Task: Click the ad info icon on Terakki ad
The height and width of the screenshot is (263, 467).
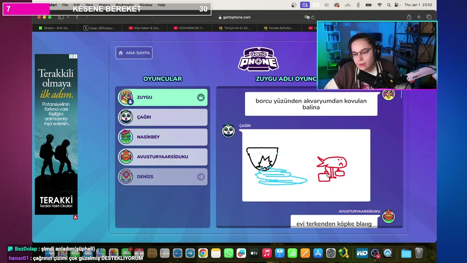Action: (x=71, y=56)
